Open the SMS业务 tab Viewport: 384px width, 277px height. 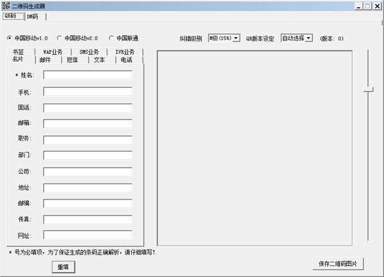tap(89, 52)
